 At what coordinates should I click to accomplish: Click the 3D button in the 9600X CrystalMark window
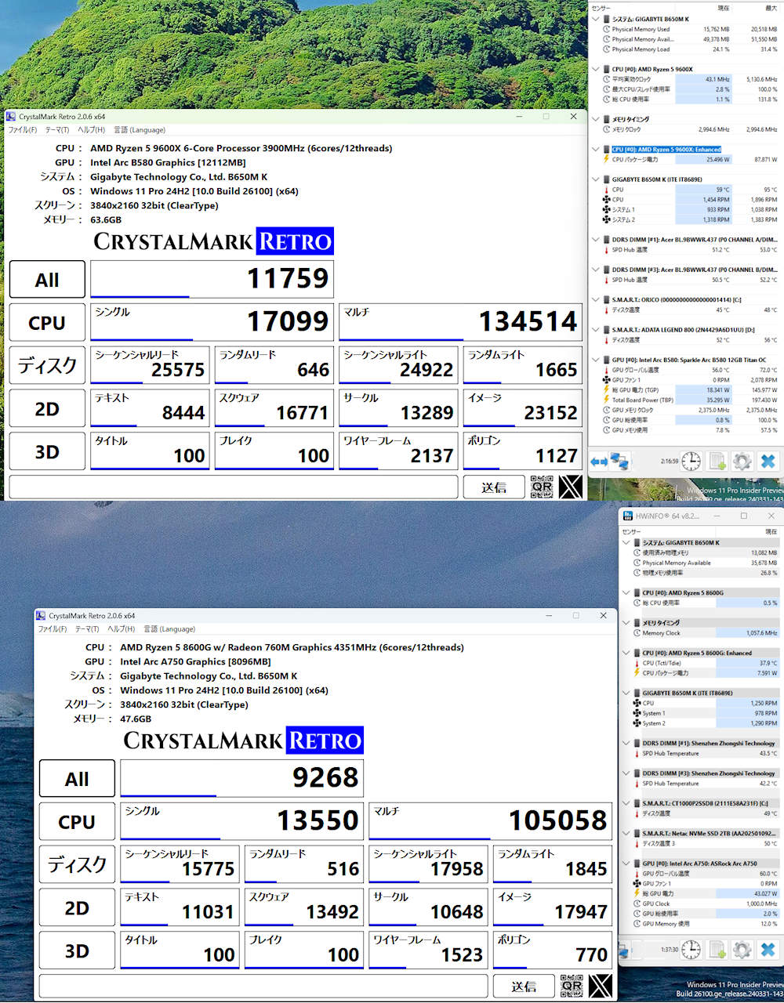(47, 452)
